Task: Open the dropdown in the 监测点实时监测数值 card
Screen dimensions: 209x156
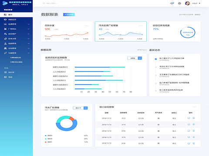Action: click(x=135, y=58)
